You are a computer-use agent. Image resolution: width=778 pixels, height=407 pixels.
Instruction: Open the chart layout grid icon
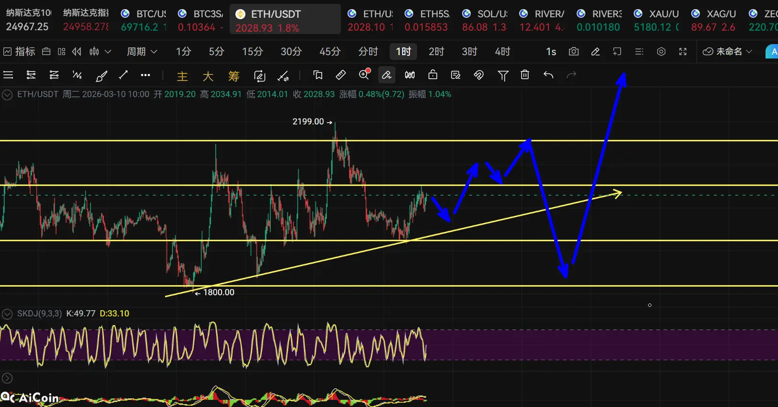click(x=61, y=51)
